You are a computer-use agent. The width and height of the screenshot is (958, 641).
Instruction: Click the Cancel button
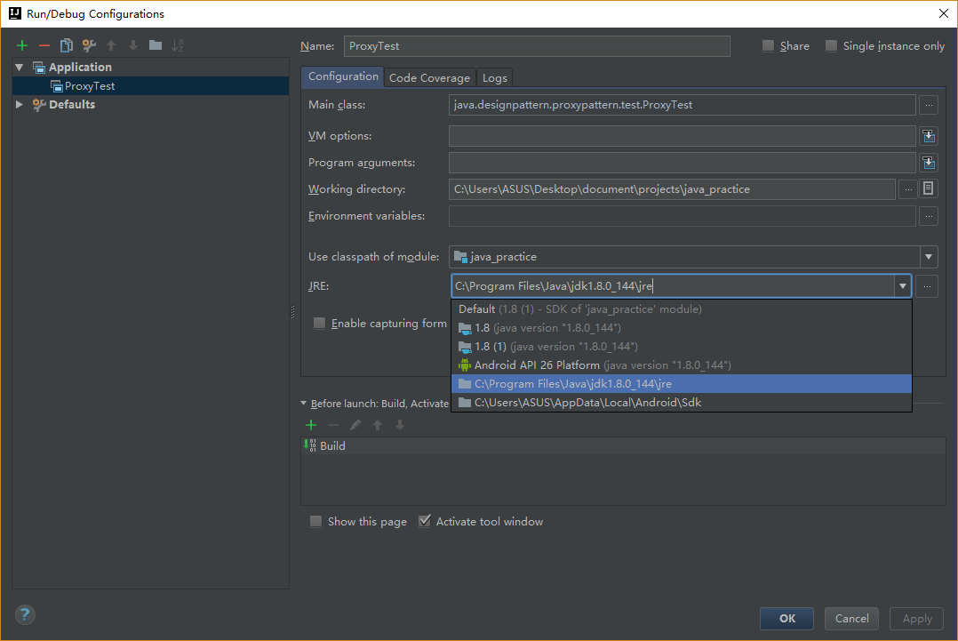pos(851,619)
